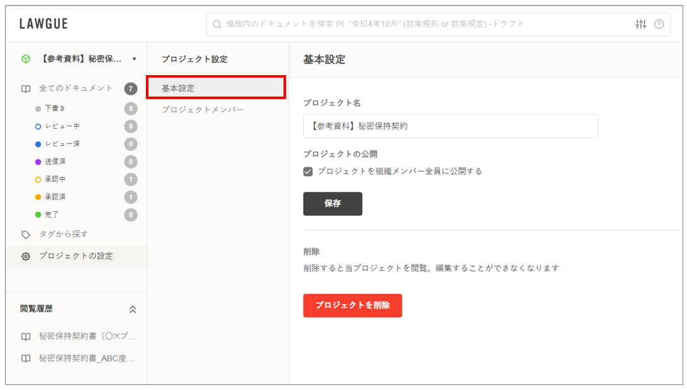Open the プロジェクトメンバー settings page
The height and width of the screenshot is (390, 687).
[203, 110]
